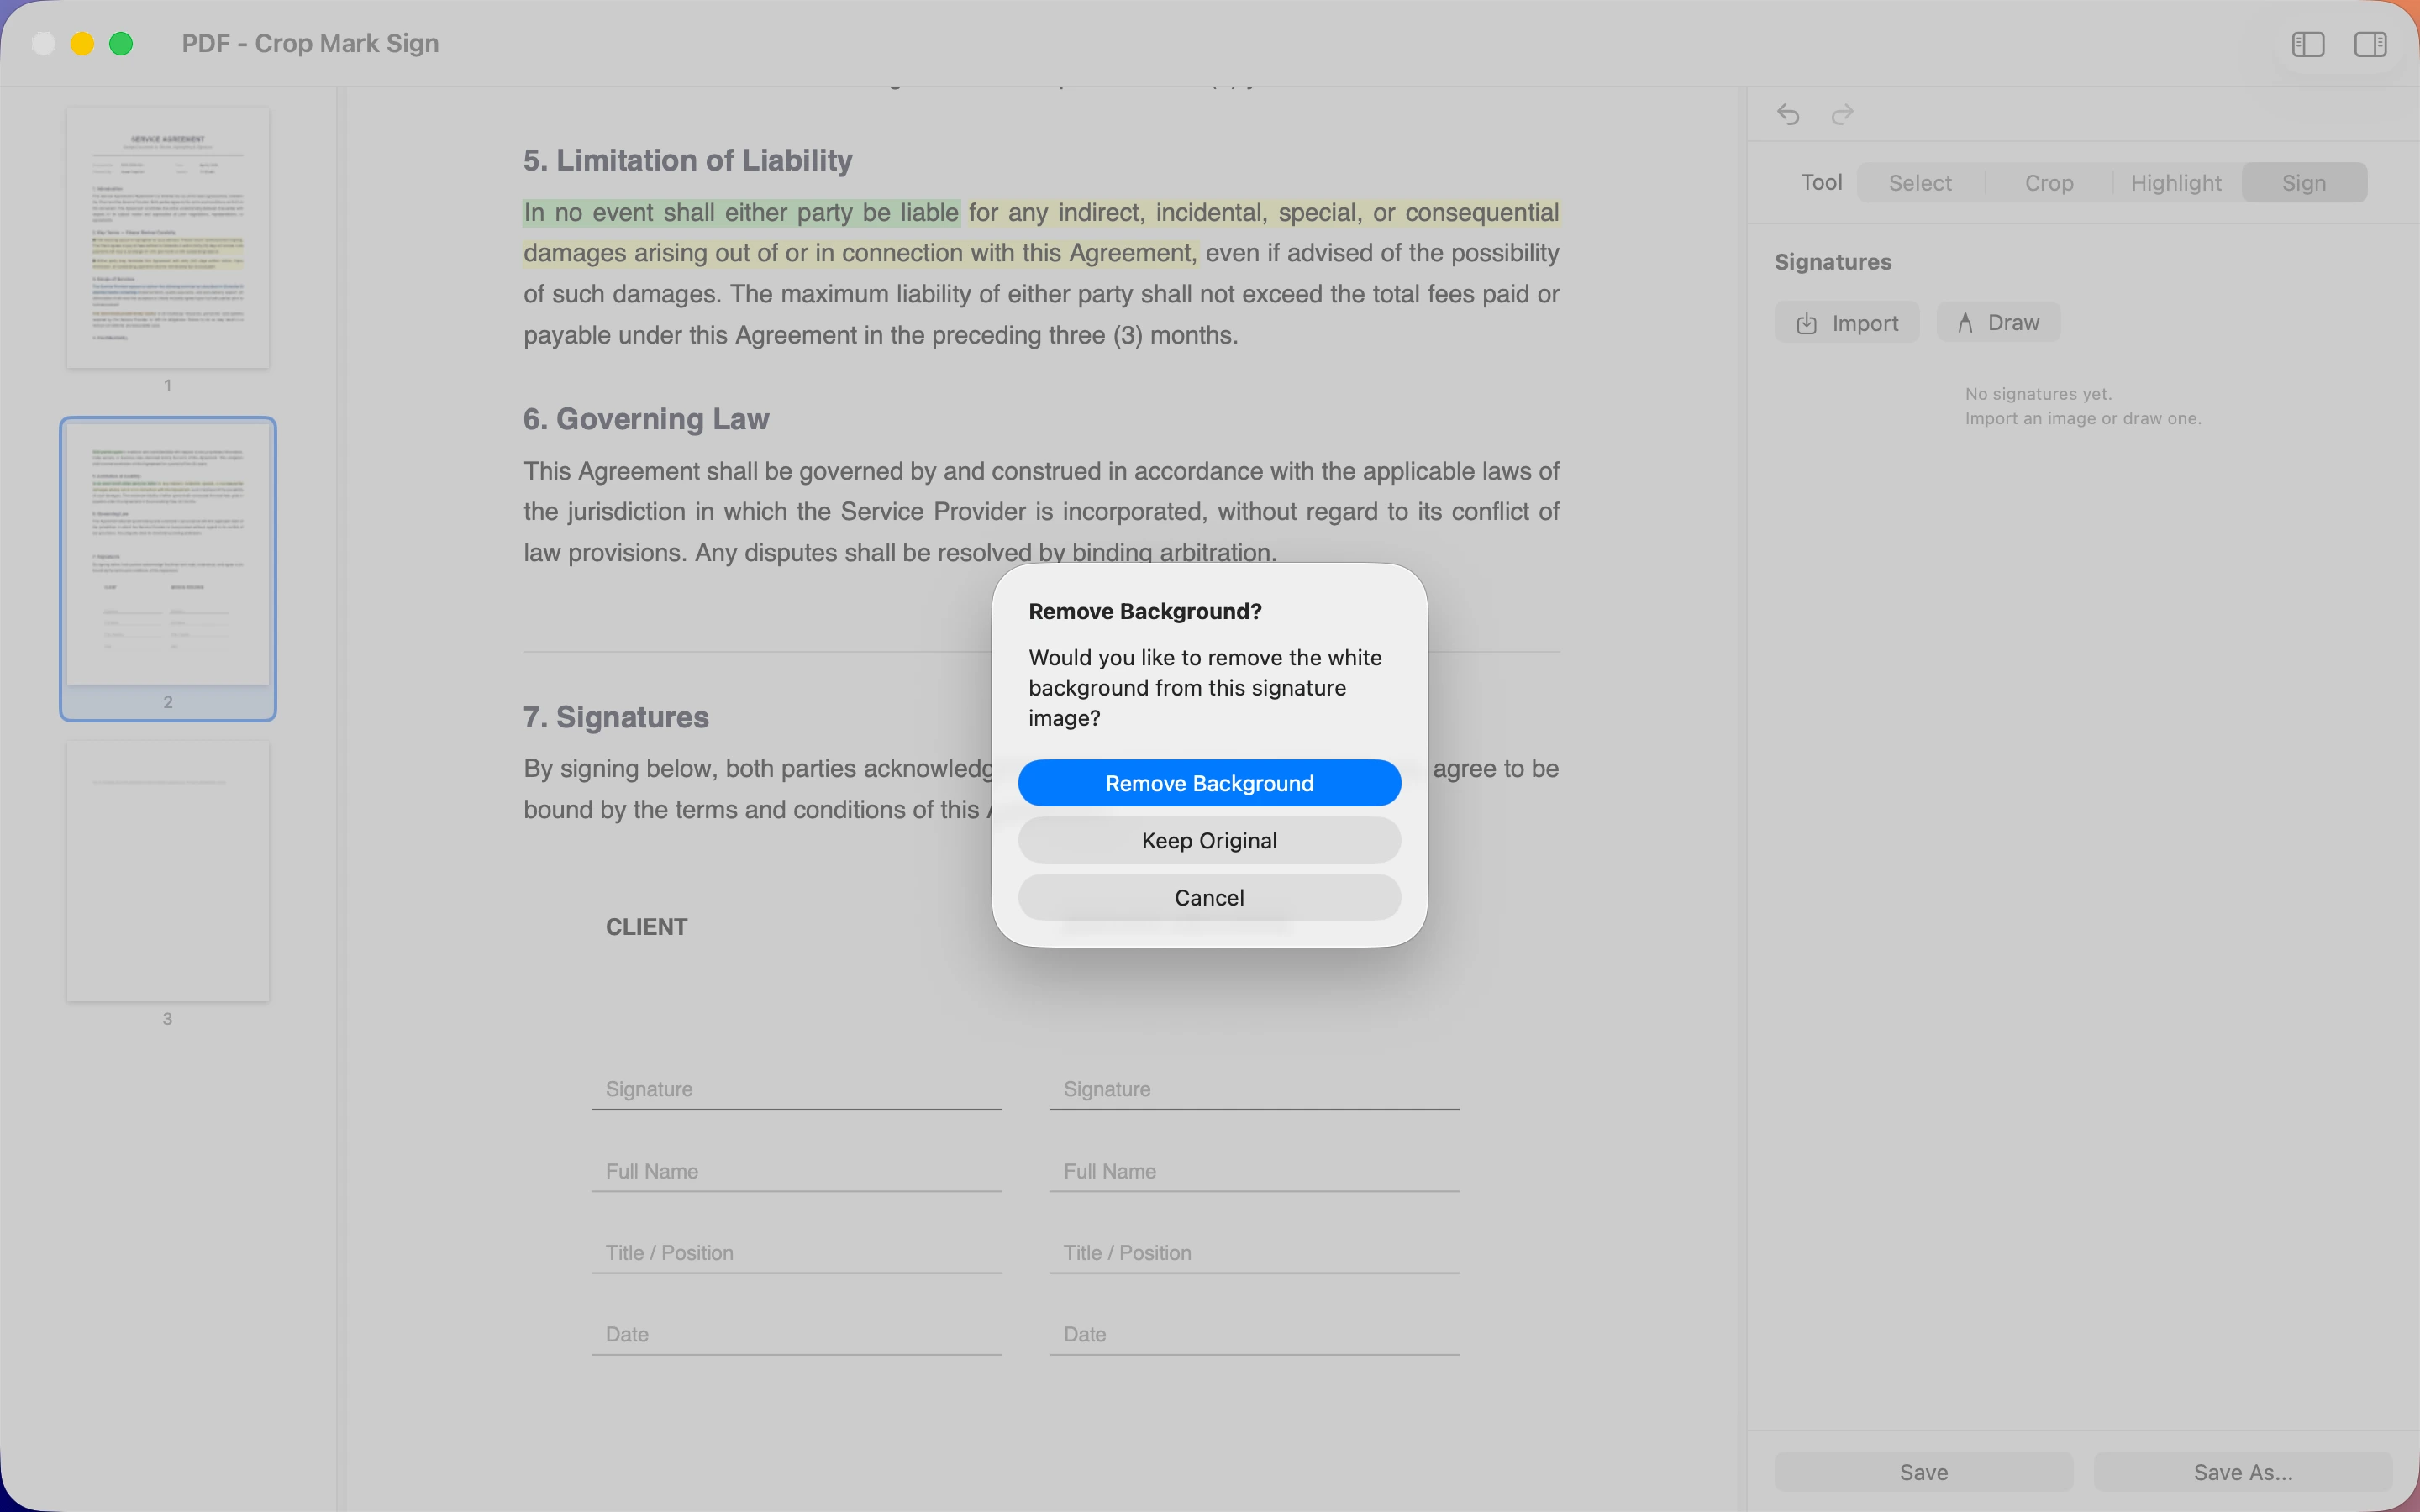2420x1512 pixels.
Task: Switch to the Crop tool
Action: pos(2049,183)
